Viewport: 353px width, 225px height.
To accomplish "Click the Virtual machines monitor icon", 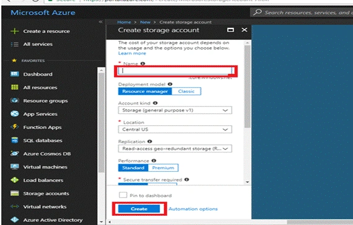I will (15, 167).
